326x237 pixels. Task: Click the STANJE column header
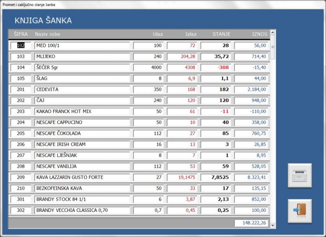(221, 34)
